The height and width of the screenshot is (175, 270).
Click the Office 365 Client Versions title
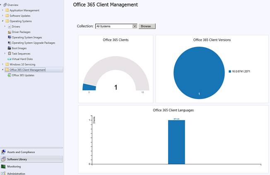pyautogui.click(x=212, y=40)
